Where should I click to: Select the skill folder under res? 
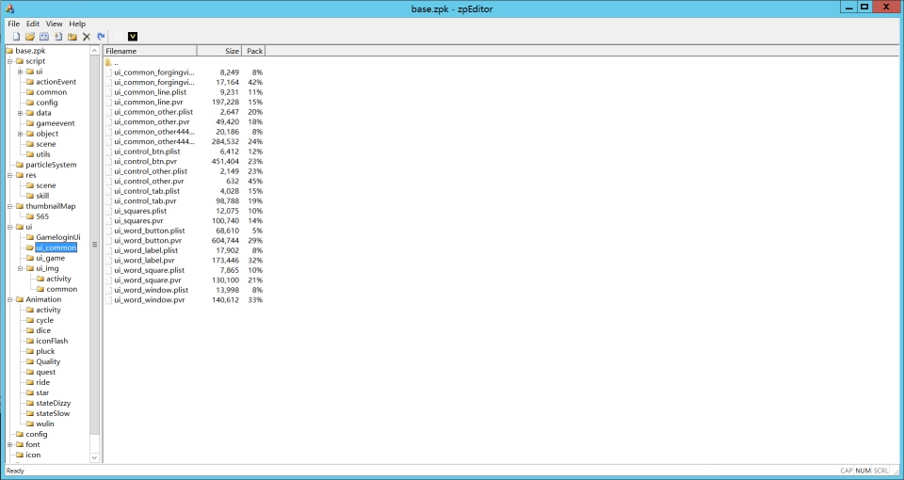click(42, 196)
